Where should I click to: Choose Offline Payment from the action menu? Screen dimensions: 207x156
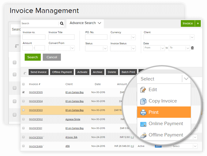164,135
